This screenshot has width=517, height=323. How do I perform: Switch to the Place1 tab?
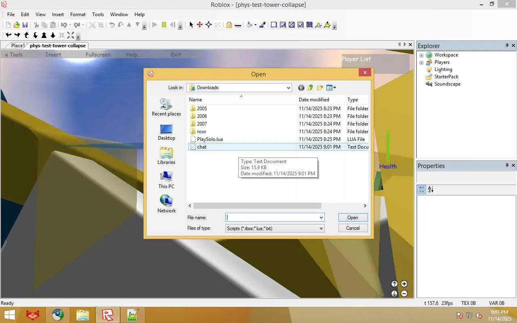(18, 46)
